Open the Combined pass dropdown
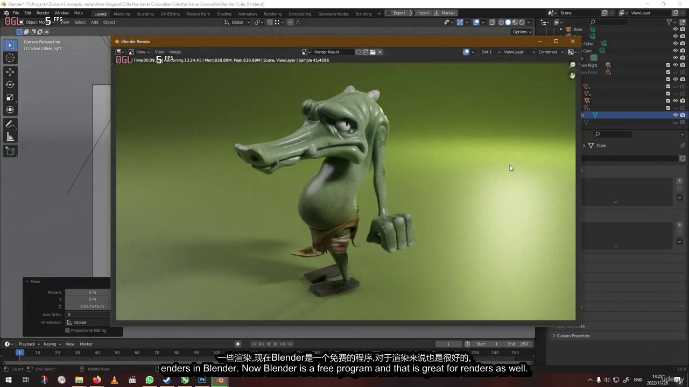Viewport: 689px width, 387px height. (x=551, y=52)
